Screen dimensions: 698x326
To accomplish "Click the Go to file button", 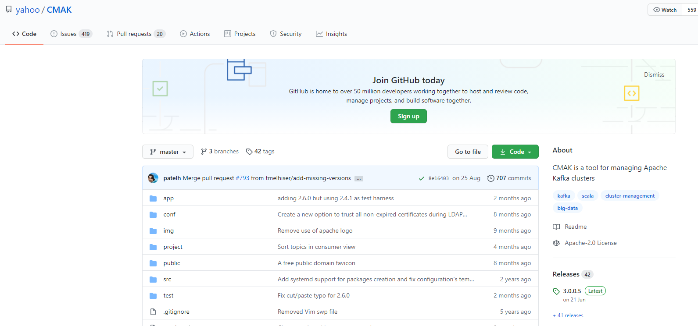I will coord(468,152).
